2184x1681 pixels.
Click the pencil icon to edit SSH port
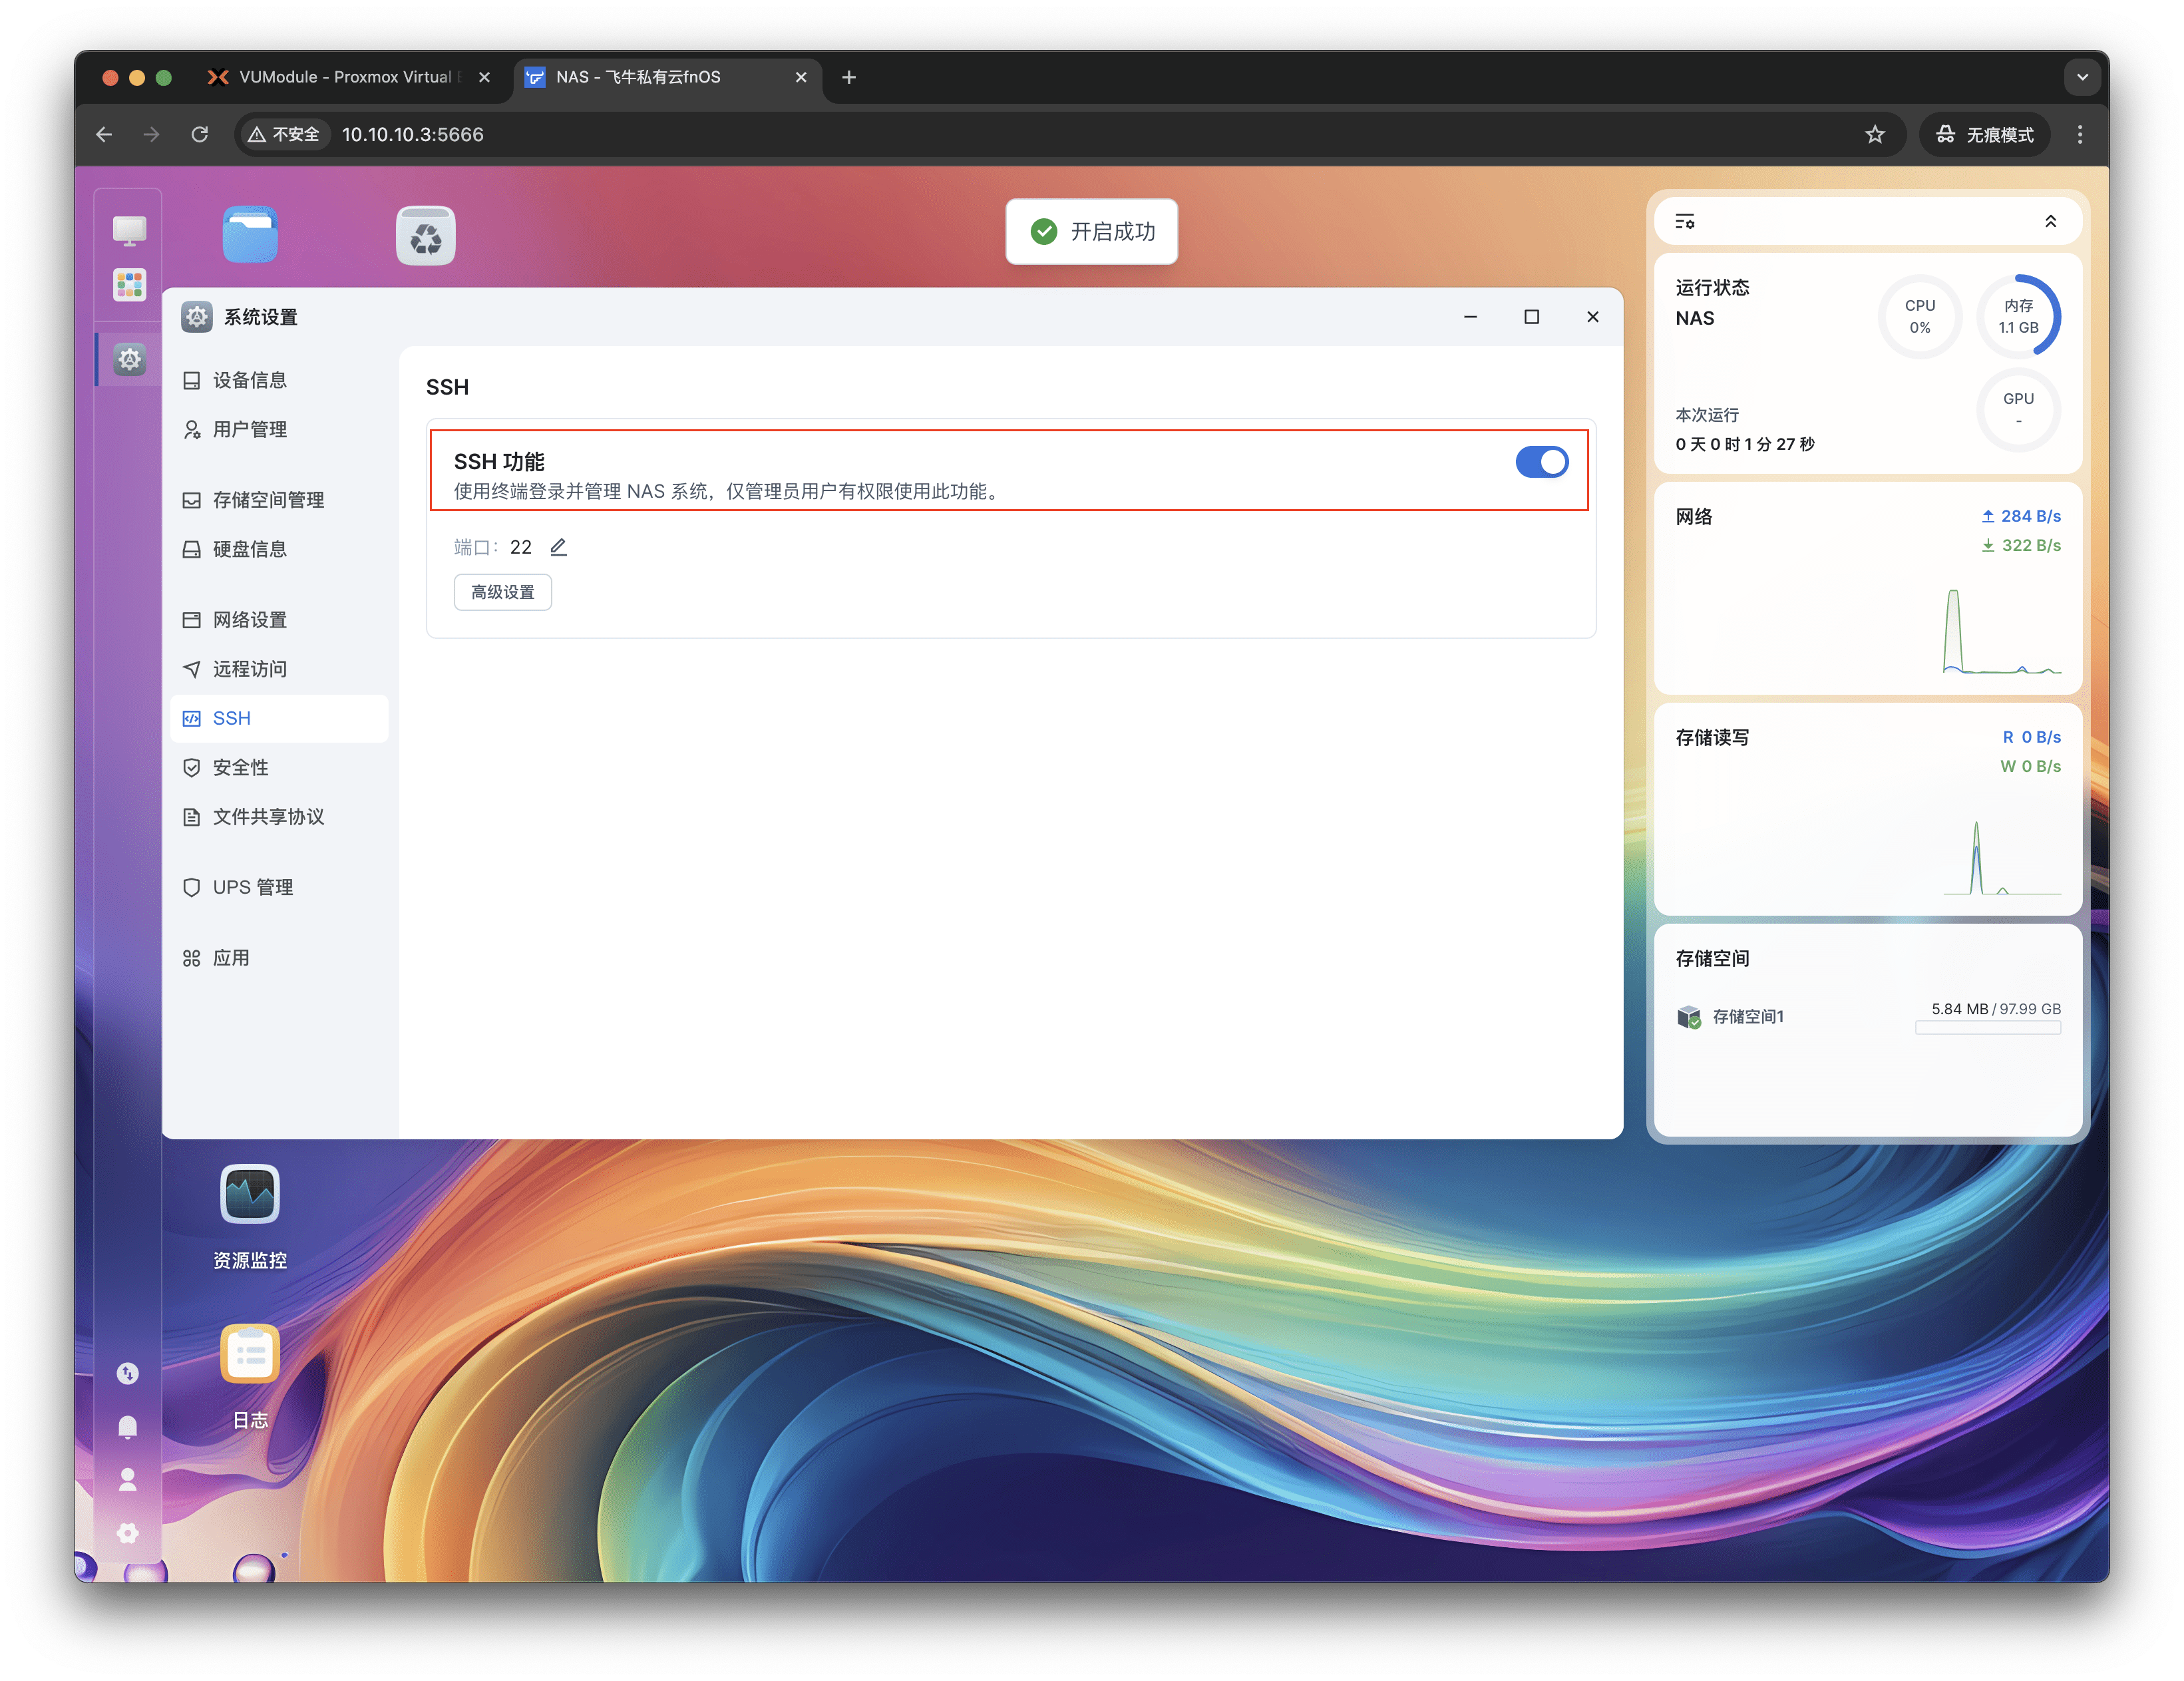(558, 547)
